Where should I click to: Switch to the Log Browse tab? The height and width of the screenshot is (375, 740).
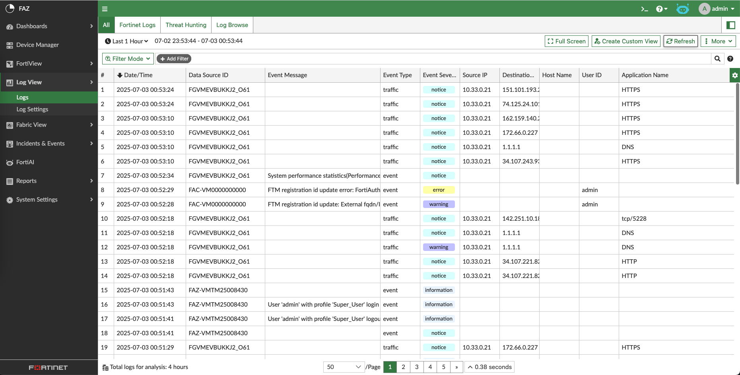coord(232,25)
